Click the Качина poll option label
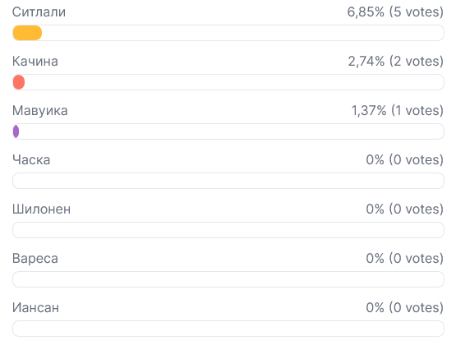456x345 pixels. [x=35, y=62]
